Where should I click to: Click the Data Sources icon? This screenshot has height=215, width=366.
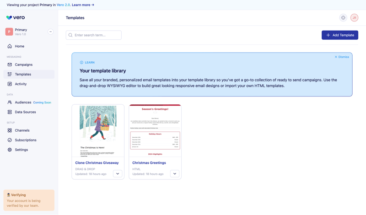click(x=10, y=112)
